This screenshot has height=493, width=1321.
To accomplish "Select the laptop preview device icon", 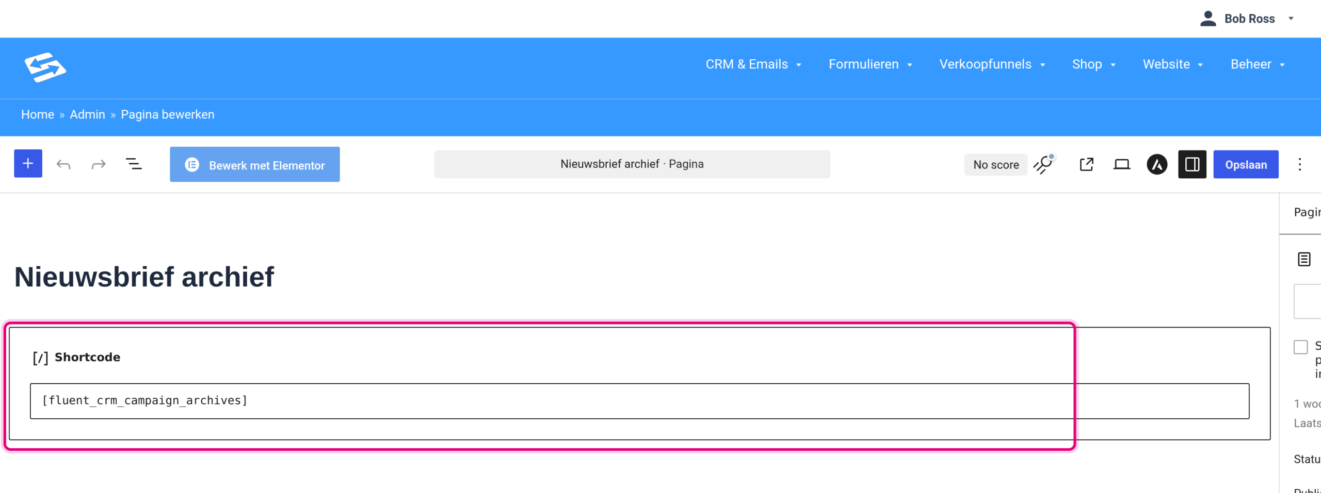I will pos(1121,164).
